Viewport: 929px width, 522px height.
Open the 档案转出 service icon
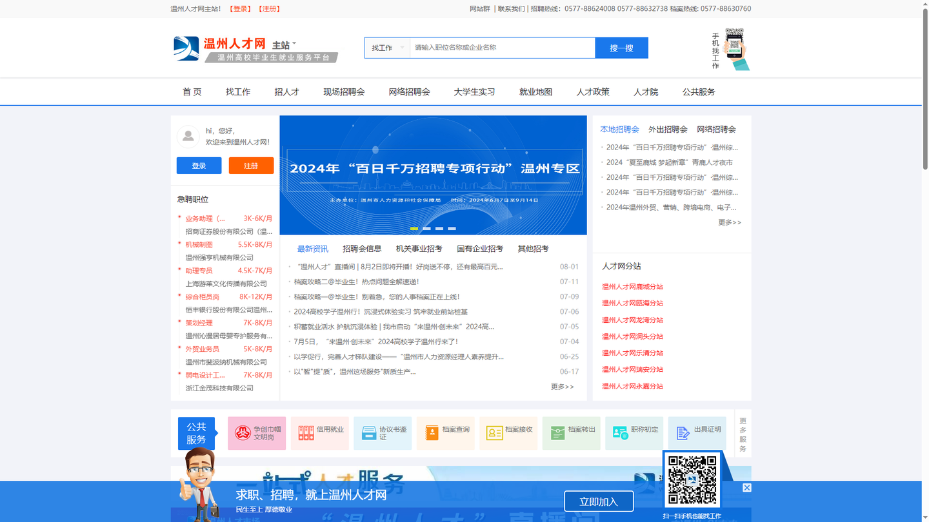pos(572,433)
